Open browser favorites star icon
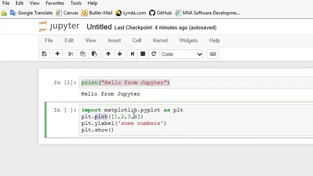 4,13
